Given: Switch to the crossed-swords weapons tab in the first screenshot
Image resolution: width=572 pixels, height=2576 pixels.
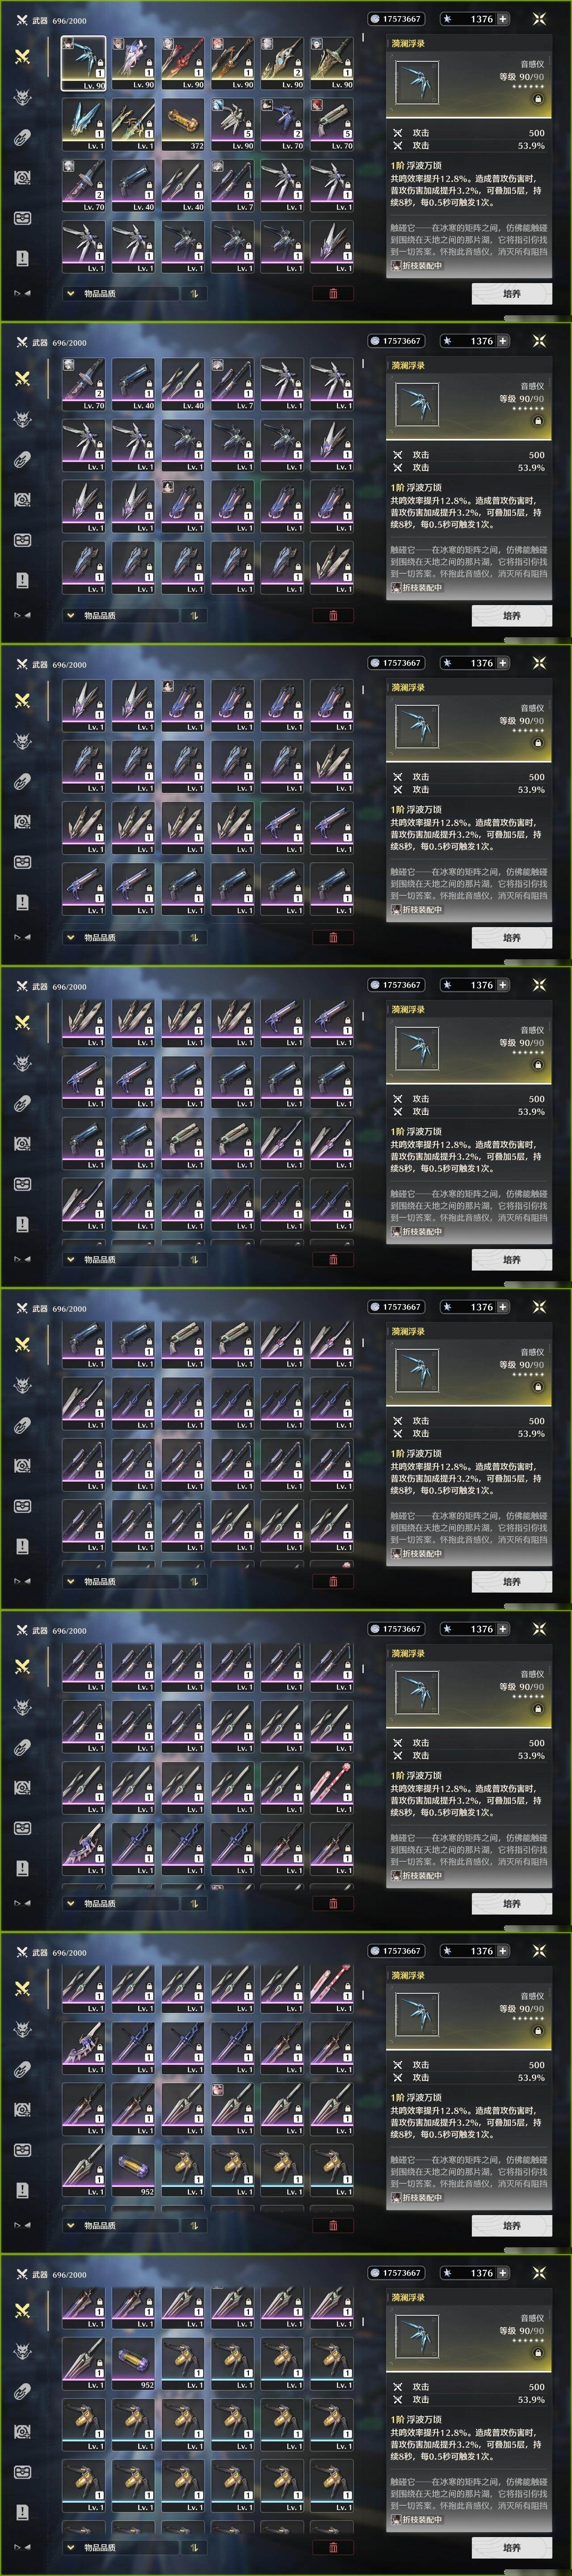Looking at the screenshot, I should (22, 56).
